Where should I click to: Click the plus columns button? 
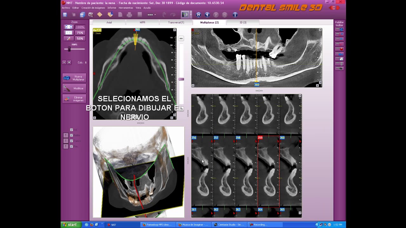[x=69, y=62]
